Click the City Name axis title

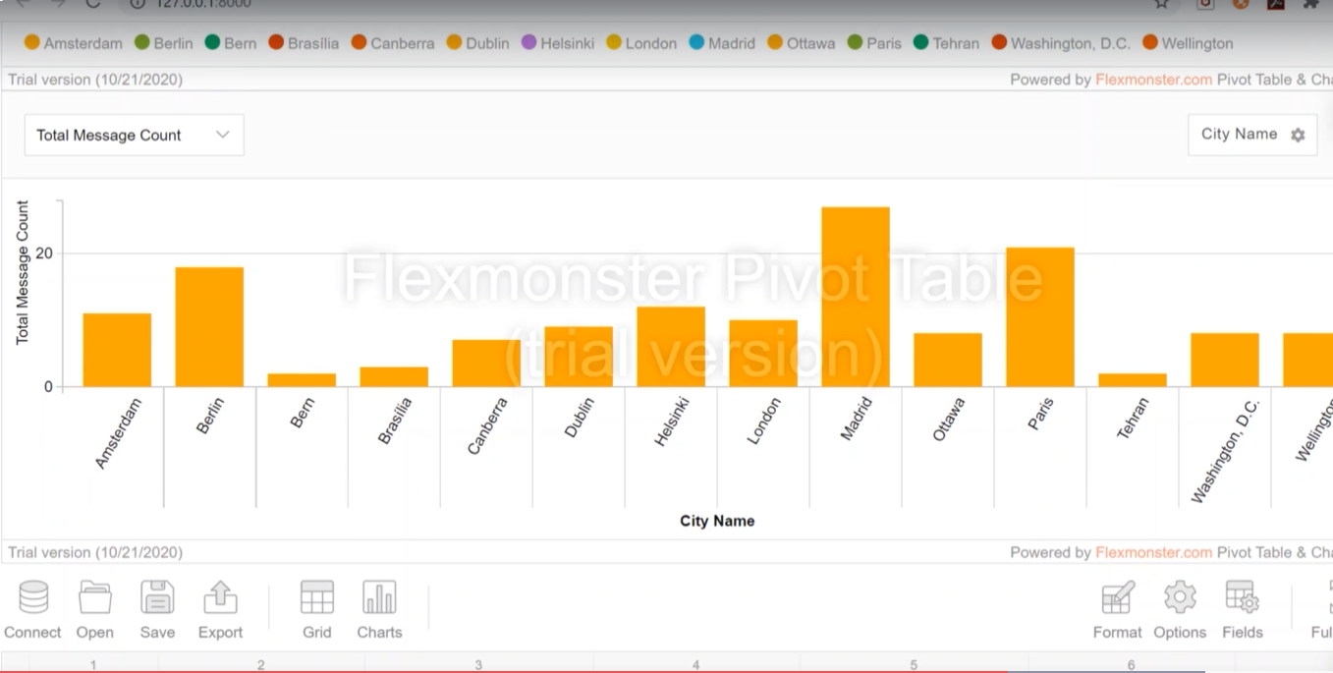click(x=717, y=521)
